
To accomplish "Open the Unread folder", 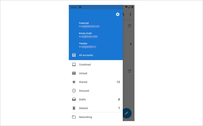I will point(96,73).
